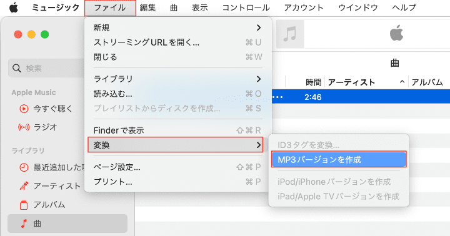
Task: Close the Music window with the red button
Action: (17, 34)
